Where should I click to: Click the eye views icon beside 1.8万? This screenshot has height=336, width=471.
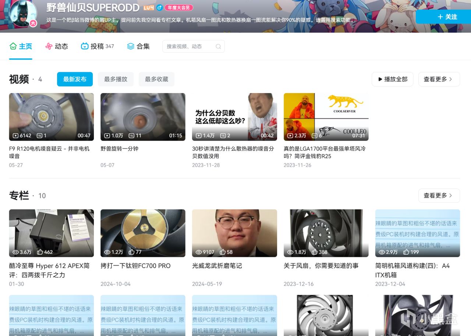click(x=290, y=252)
